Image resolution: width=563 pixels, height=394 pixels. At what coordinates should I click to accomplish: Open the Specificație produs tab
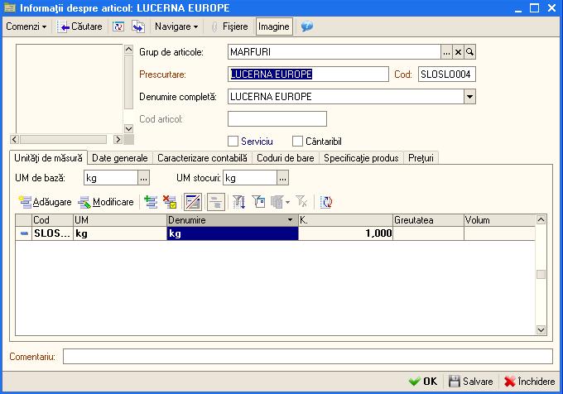361,158
